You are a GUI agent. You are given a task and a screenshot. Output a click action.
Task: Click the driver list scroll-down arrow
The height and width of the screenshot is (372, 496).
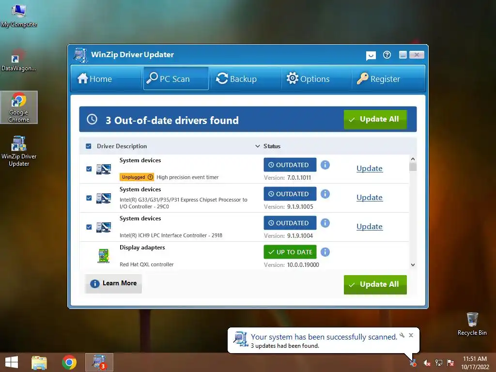(413, 265)
